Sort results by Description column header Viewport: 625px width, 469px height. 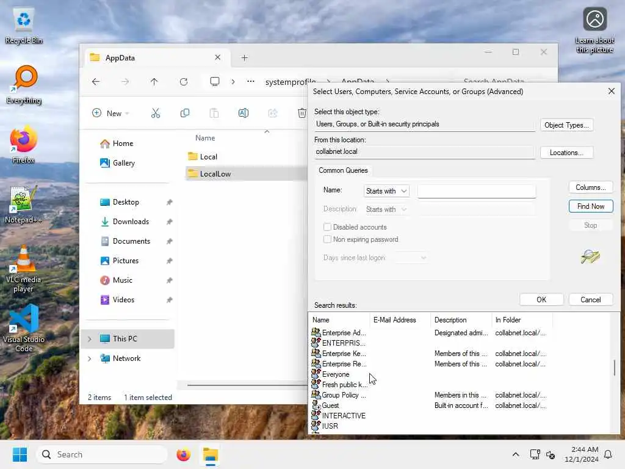point(461,320)
